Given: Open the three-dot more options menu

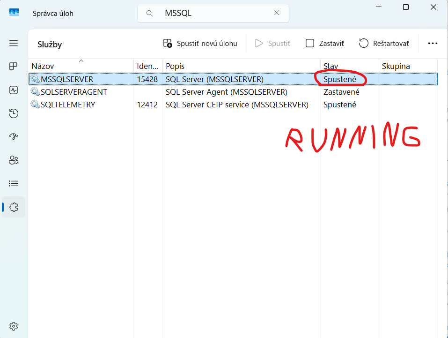Looking at the screenshot, I should tap(433, 43).
